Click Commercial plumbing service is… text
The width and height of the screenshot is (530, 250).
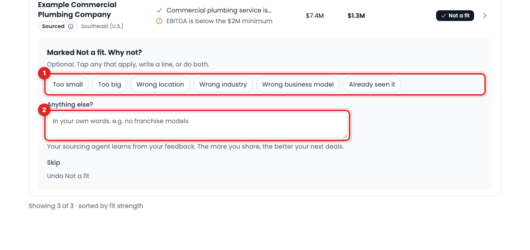pyautogui.click(x=219, y=10)
